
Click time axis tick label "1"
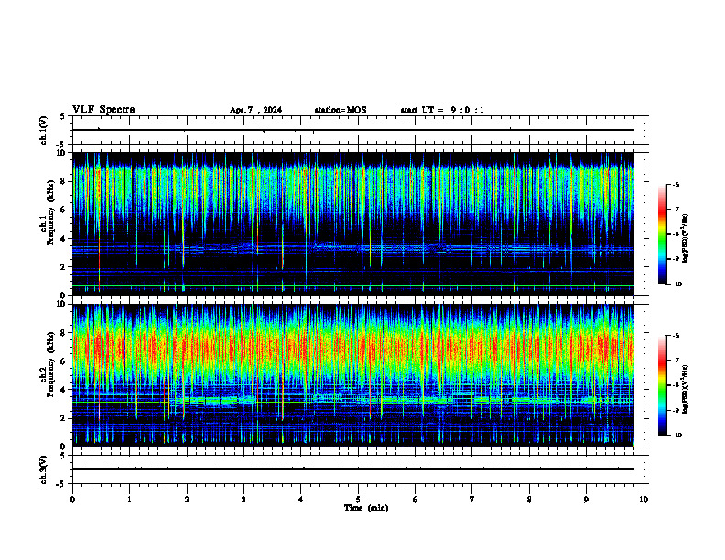[x=129, y=500]
